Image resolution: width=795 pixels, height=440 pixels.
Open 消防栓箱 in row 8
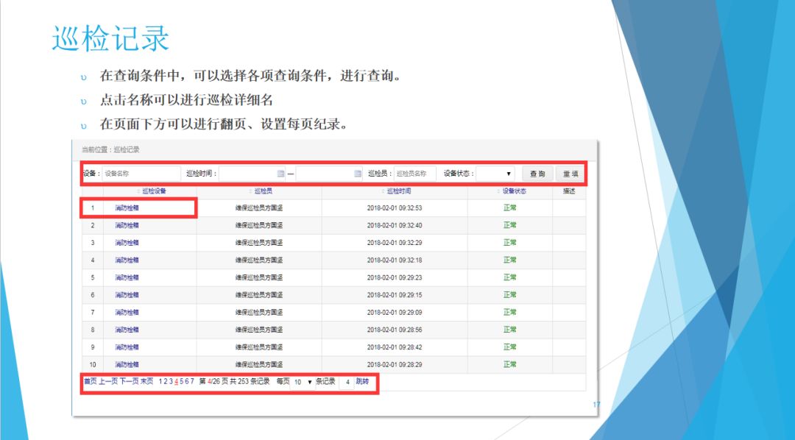[127, 330]
